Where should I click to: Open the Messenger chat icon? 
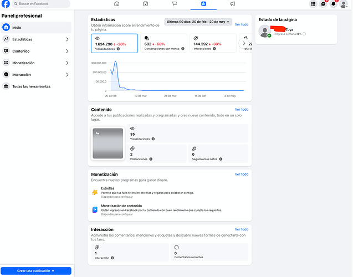[323, 4]
